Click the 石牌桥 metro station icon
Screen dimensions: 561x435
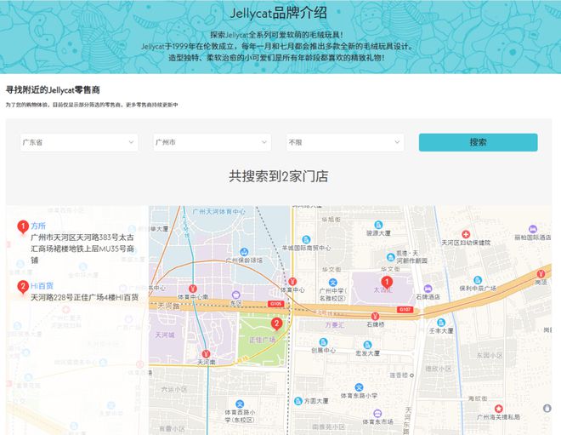(x=375, y=316)
